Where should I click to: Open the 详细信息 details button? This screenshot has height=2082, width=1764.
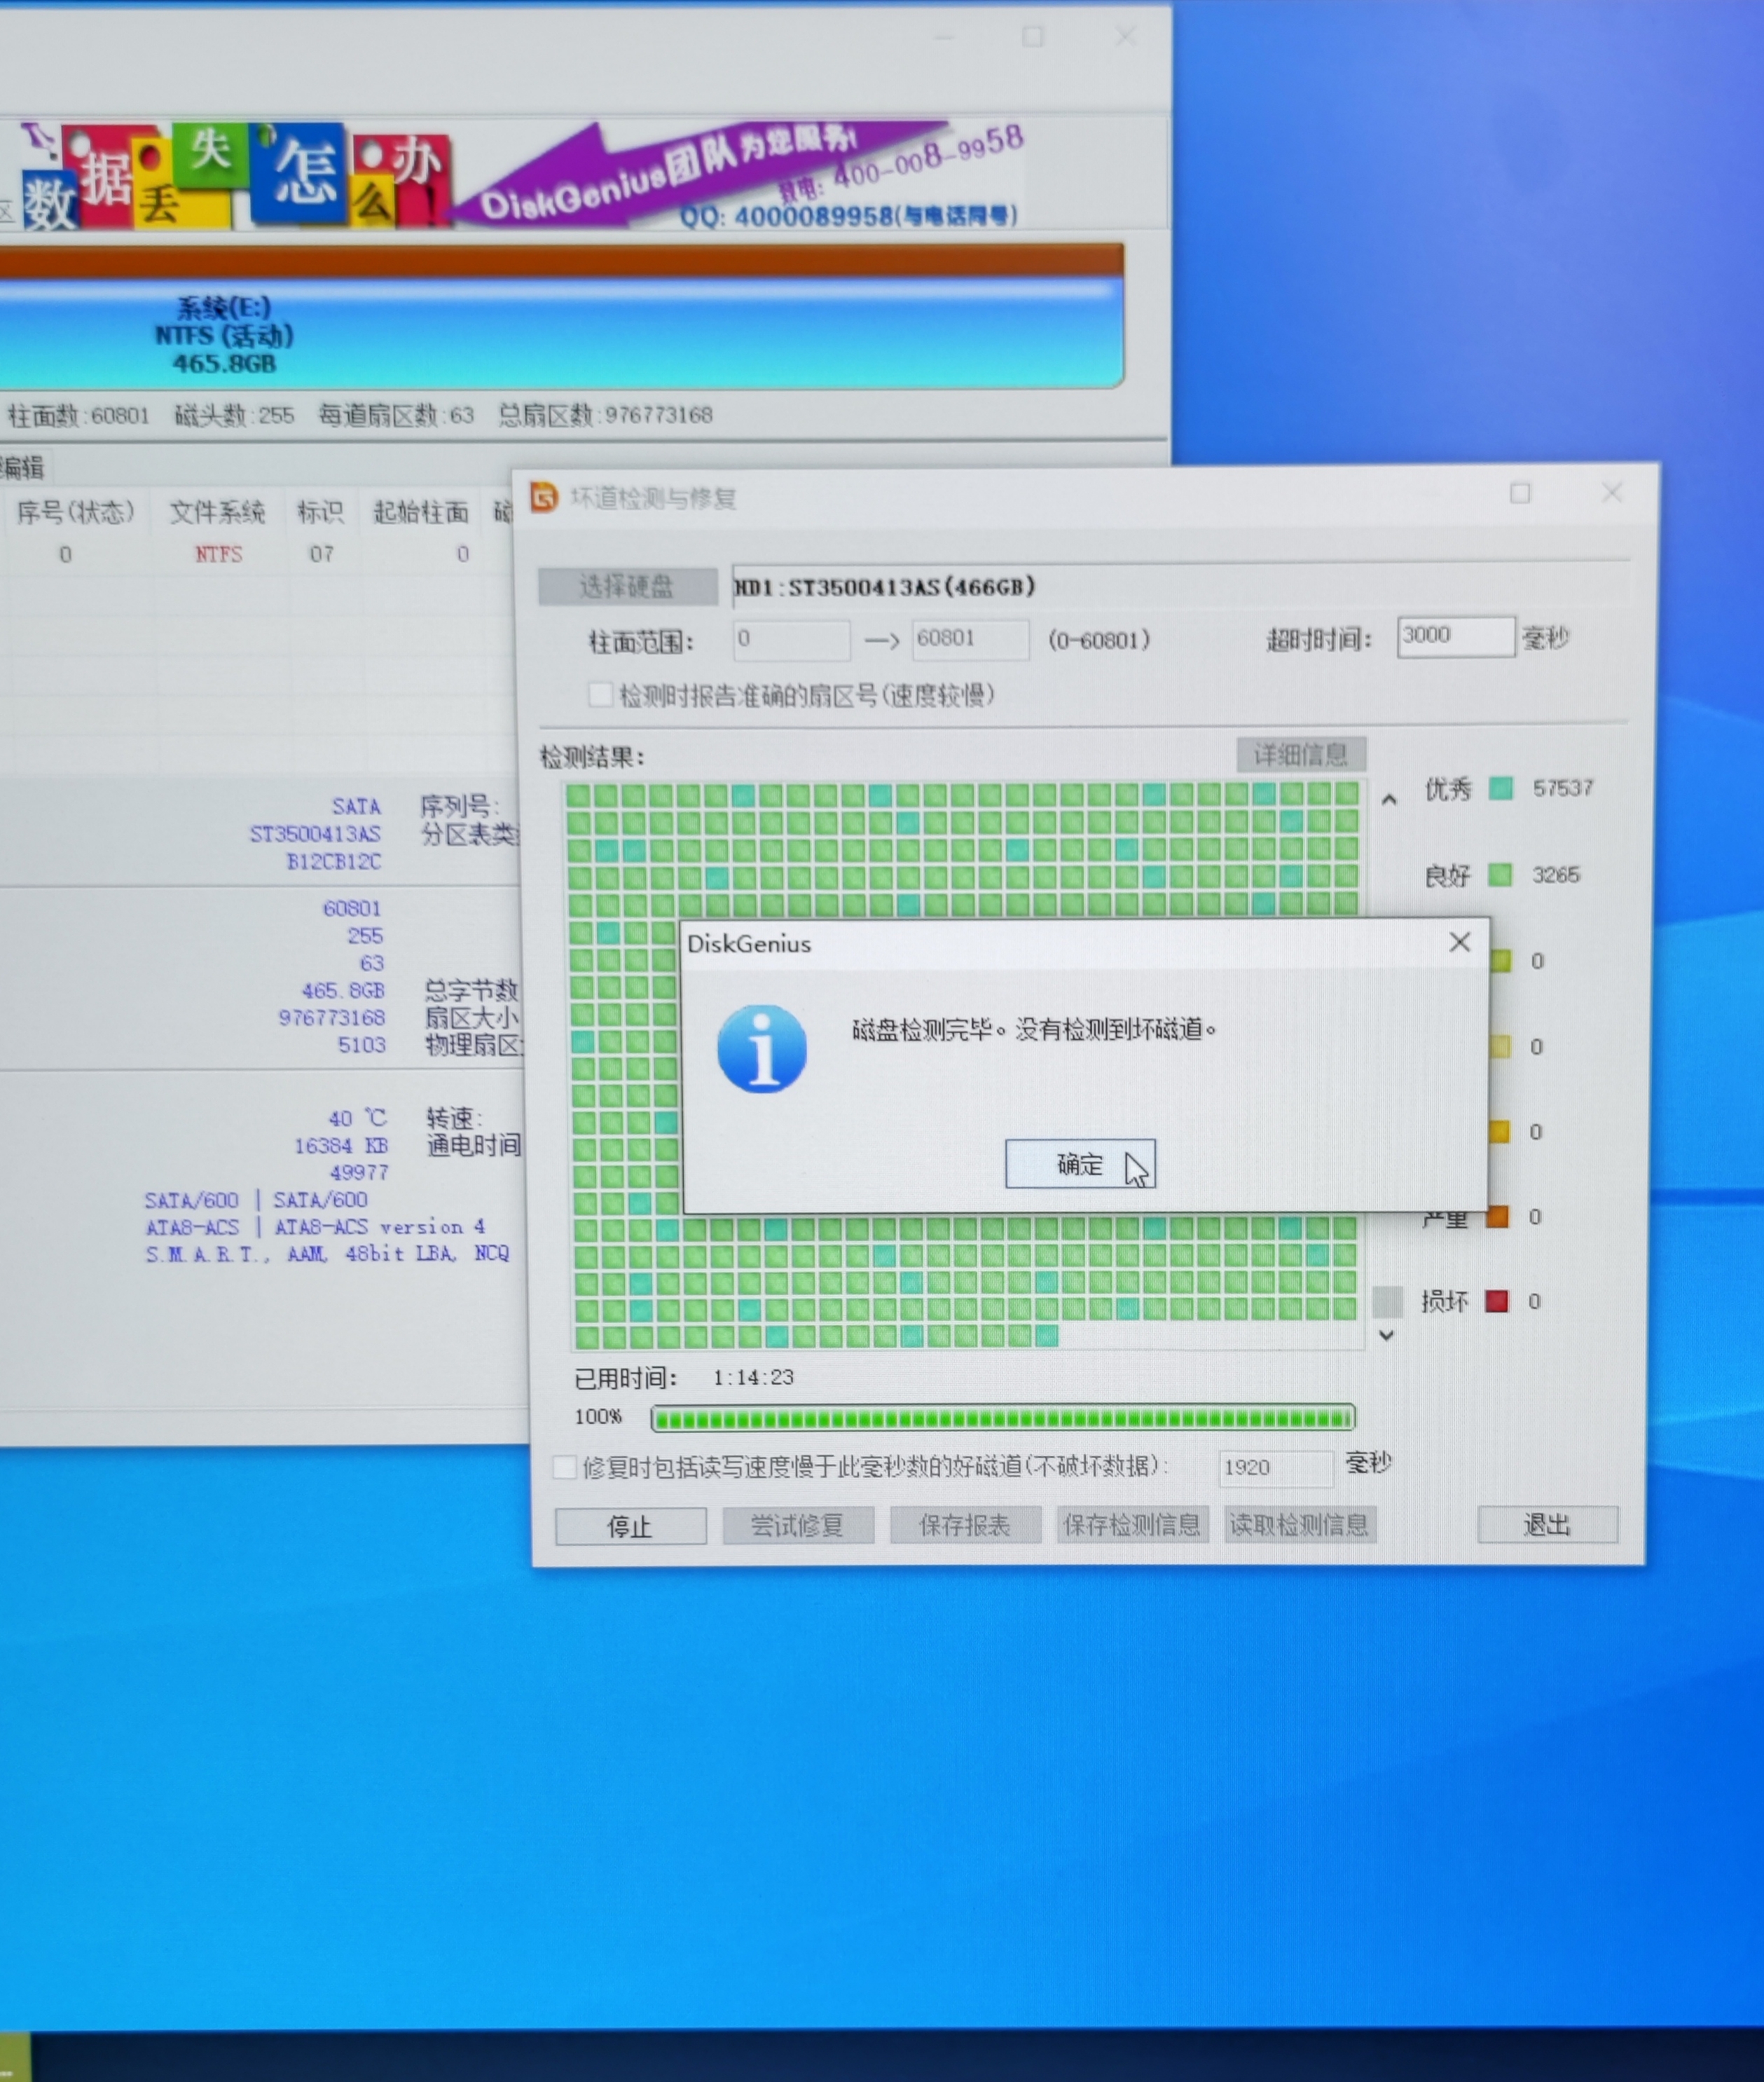point(1301,754)
